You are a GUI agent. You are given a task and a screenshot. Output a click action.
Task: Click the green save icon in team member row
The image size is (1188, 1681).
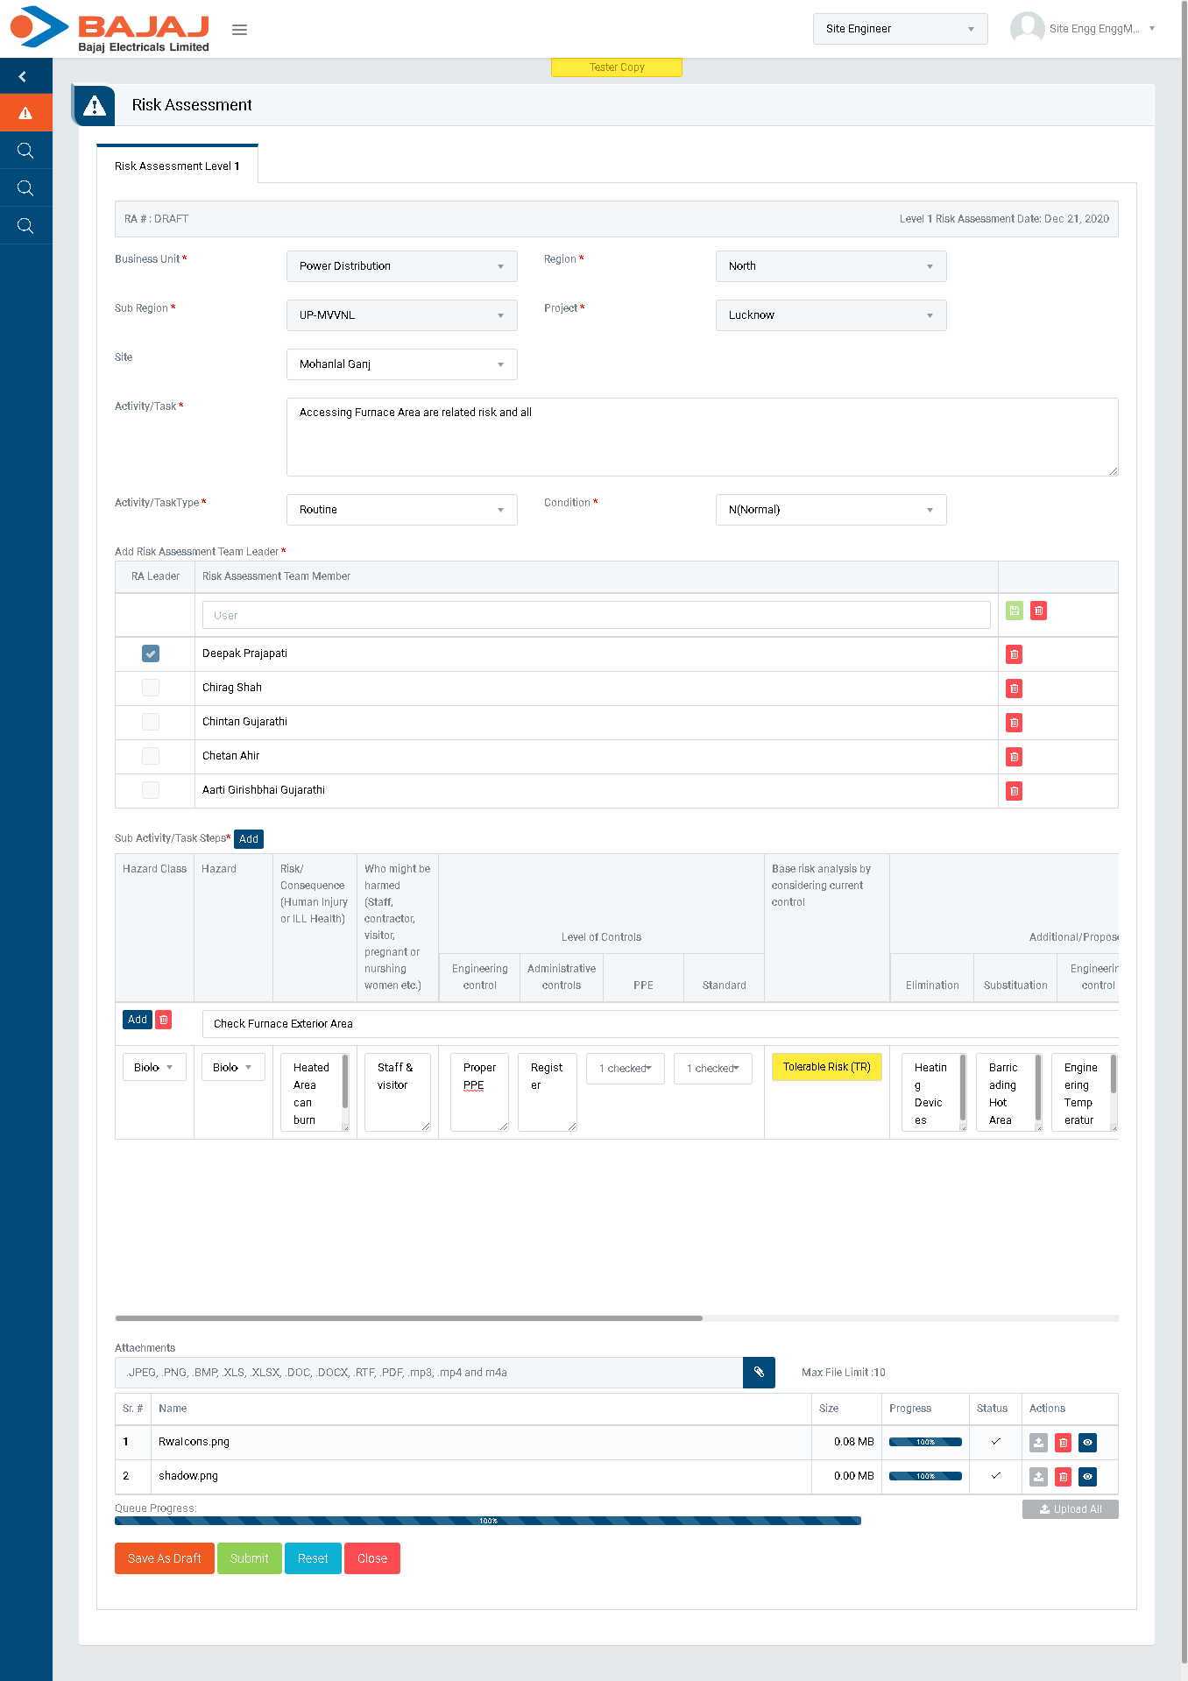pos(1014,611)
